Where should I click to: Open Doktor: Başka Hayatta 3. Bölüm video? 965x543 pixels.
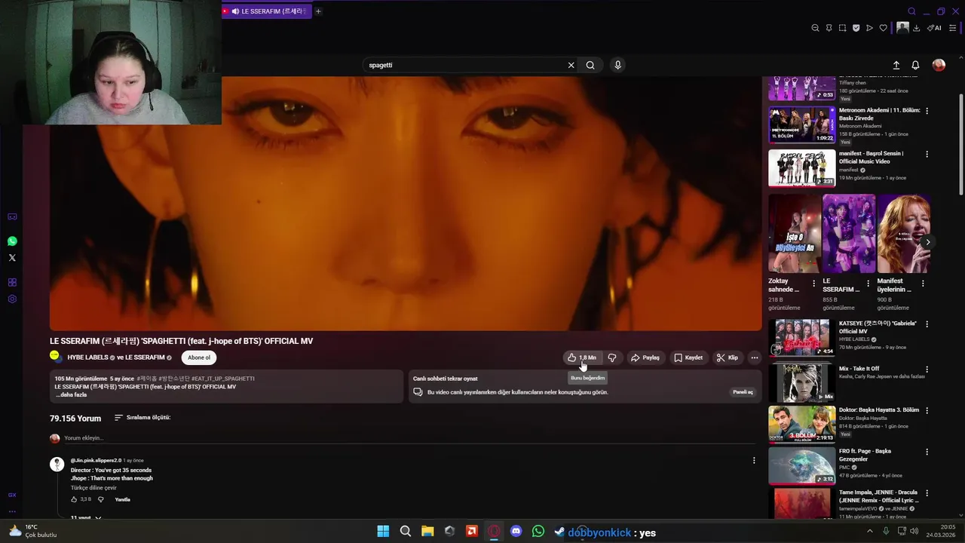click(801, 424)
